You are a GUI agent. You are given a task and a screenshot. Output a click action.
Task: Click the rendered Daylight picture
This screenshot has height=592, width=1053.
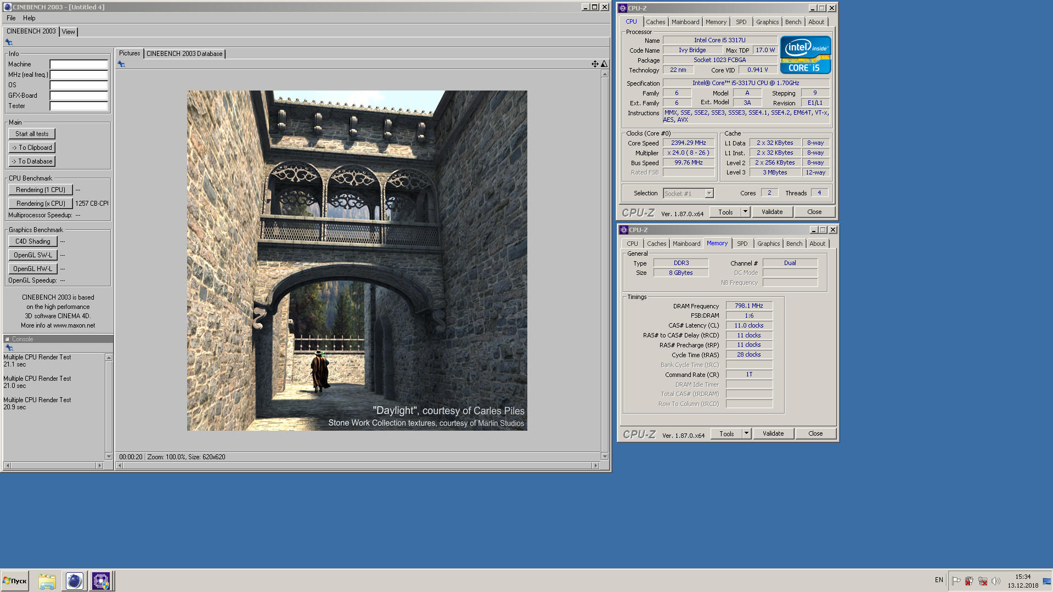click(x=357, y=261)
